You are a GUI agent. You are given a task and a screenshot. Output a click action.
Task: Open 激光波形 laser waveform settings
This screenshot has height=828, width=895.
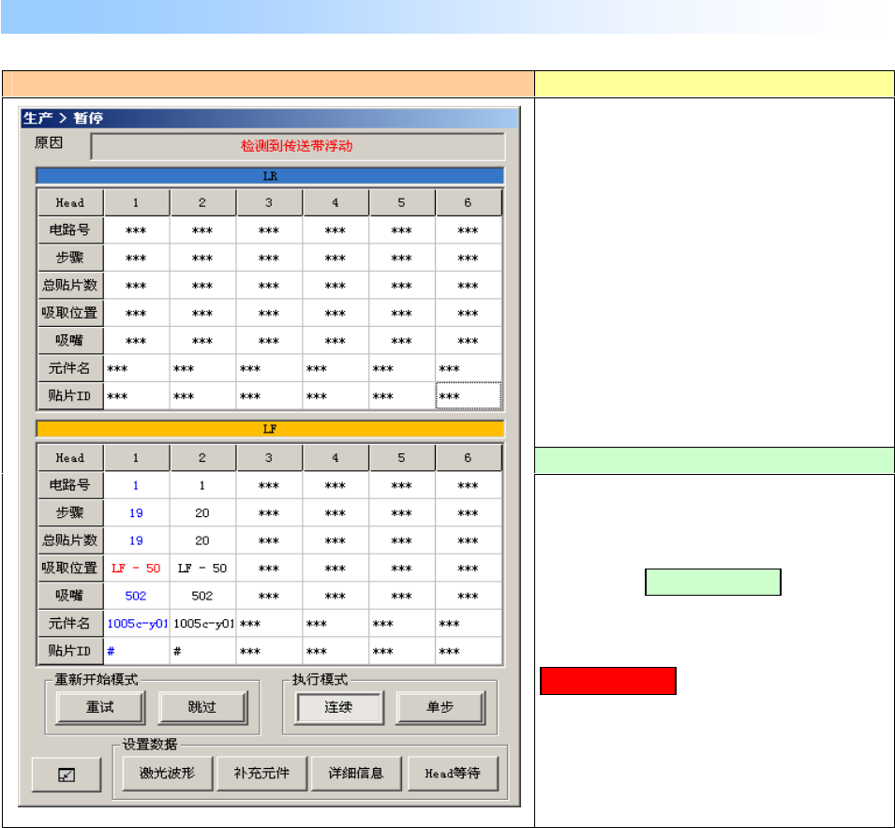click(x=168, y=774)
